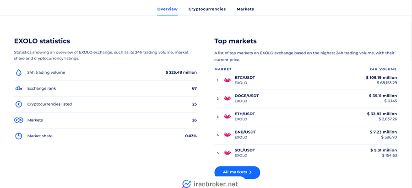
Task: Click the double-coin icon beside Markets
Action: 19,120
